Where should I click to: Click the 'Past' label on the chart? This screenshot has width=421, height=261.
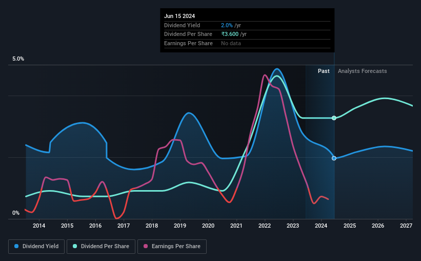tap(324, 71)
